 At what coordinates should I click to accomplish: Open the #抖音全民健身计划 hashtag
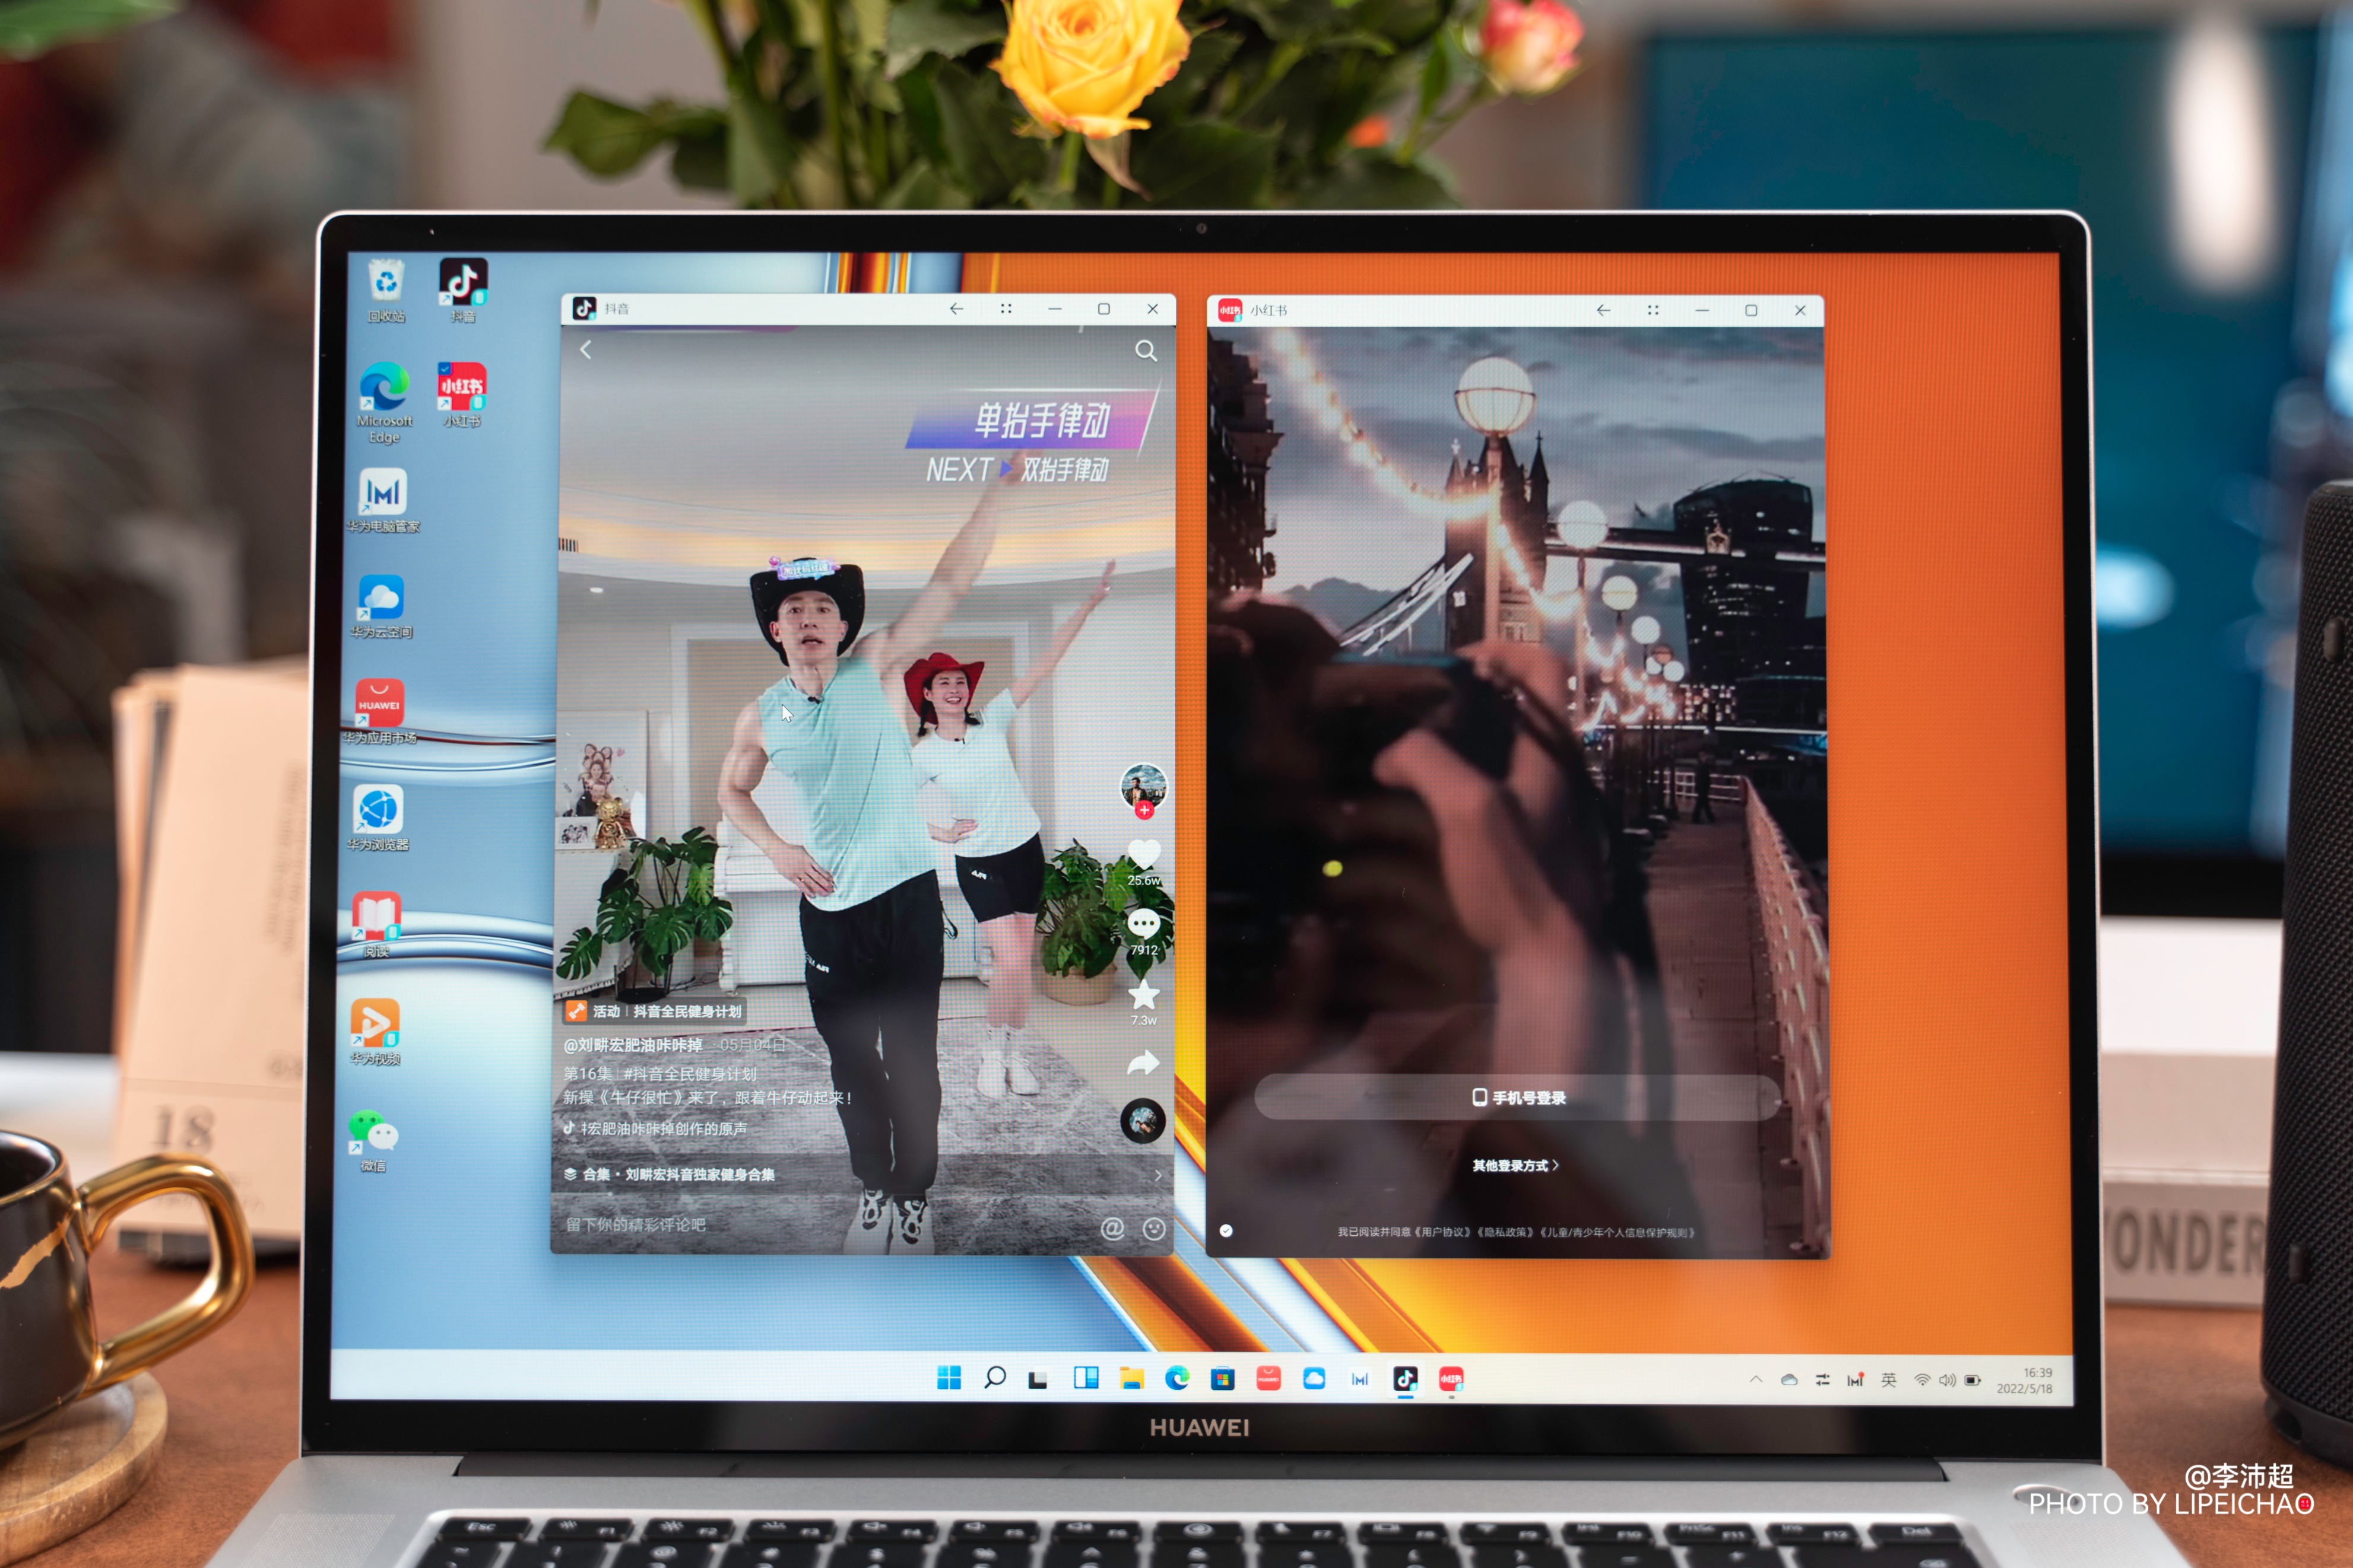click(689, 1073)
